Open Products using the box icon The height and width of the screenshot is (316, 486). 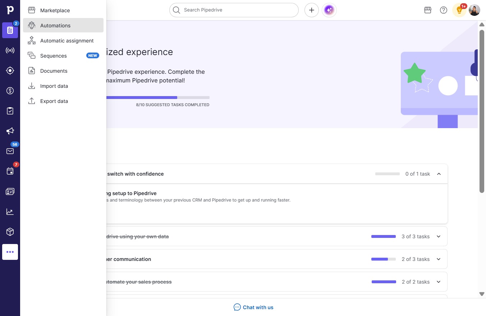click(10, 232)
